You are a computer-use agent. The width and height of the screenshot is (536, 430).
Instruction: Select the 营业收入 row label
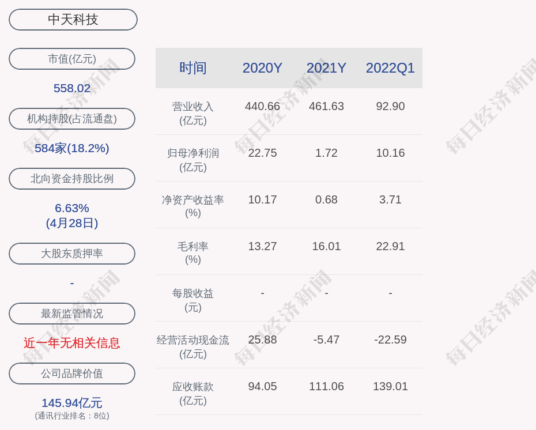coord(193,107)
